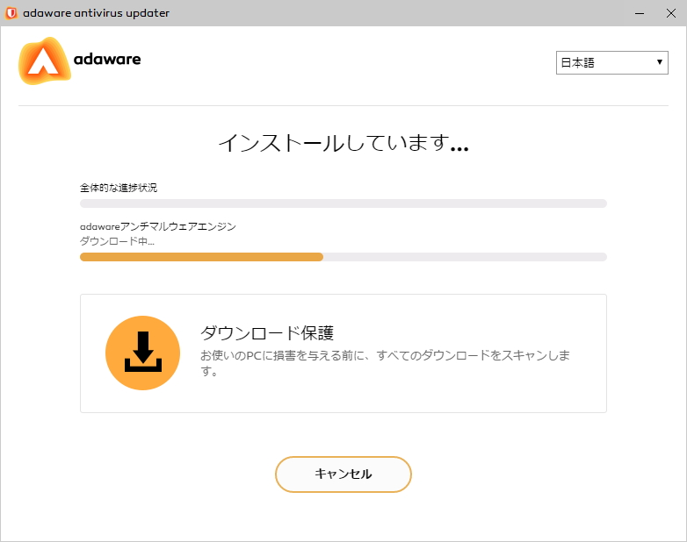Screen dimensions: 687x542
Task: Click the adawareアンチマルウェアエンジン label
Action: click(158, 226)
